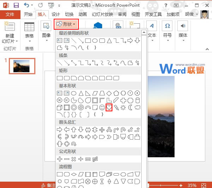Select the not-equal equation shape
The width and height of the screenshot is (212, 188).
point(95,159)
